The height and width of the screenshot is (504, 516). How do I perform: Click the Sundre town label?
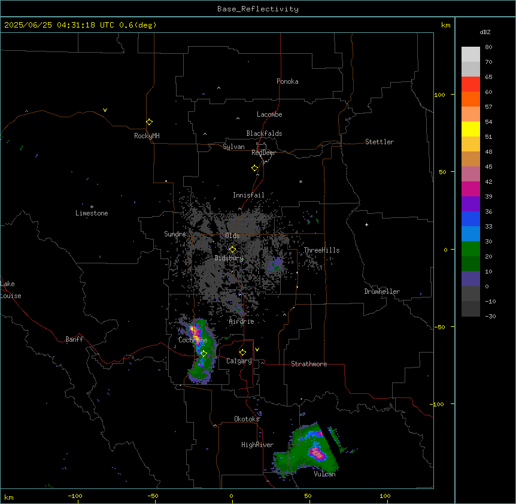click(175, 234)
